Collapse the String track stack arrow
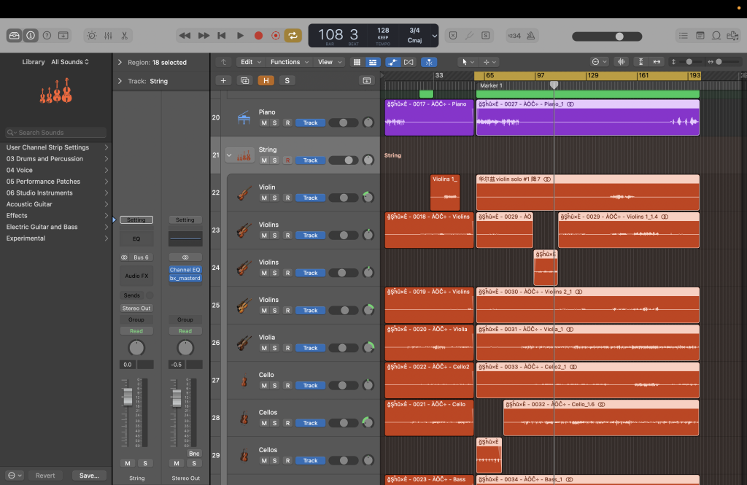This screenshot has height=485, width=747. (x=229, y=155)
